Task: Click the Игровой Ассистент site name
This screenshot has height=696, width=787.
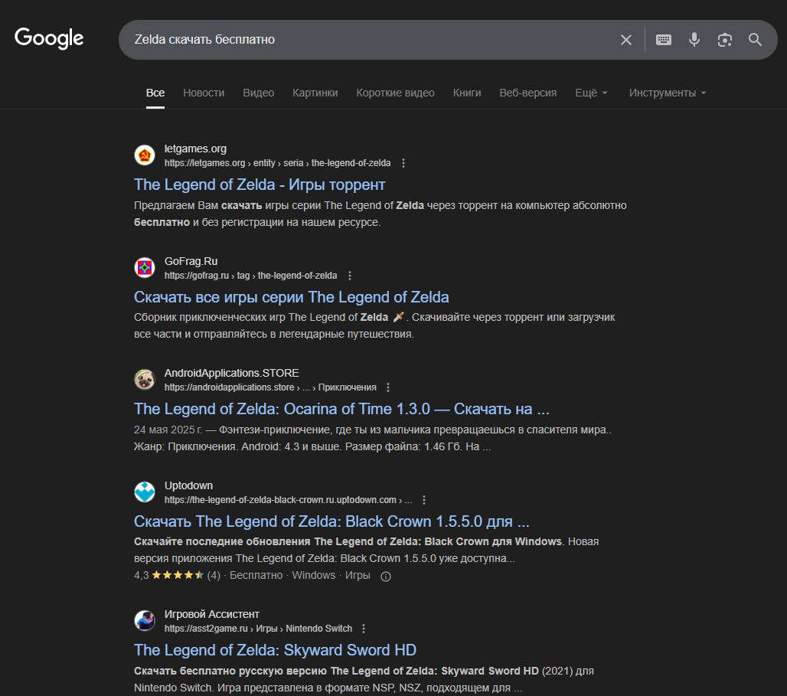Action: (x=212, y=614)
